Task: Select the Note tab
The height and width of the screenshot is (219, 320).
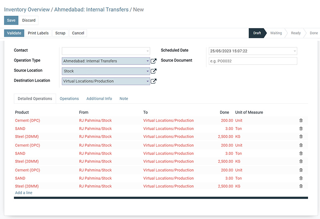Action: [124, 98]
